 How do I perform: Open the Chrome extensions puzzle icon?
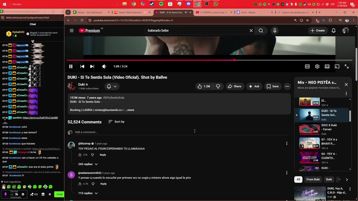[330, 20]
